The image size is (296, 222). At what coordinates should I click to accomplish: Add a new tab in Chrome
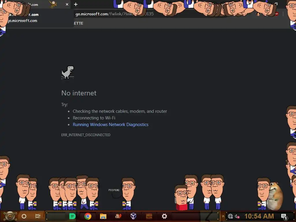point(76,4)
